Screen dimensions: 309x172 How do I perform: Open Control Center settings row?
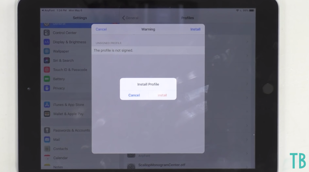coord(66,33)
